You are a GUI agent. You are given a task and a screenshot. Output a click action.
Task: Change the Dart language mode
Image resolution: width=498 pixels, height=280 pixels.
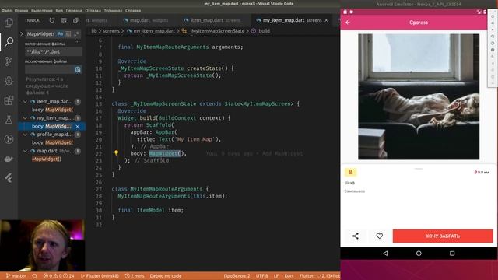coord(289,276)
